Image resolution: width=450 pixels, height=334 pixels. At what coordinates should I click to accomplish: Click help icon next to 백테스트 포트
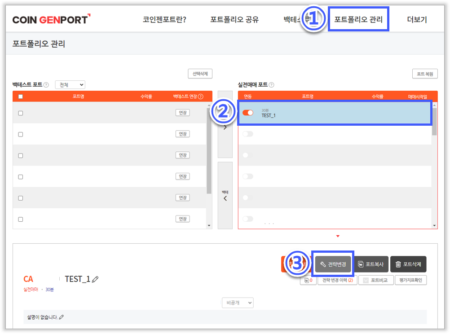(46, 85)
